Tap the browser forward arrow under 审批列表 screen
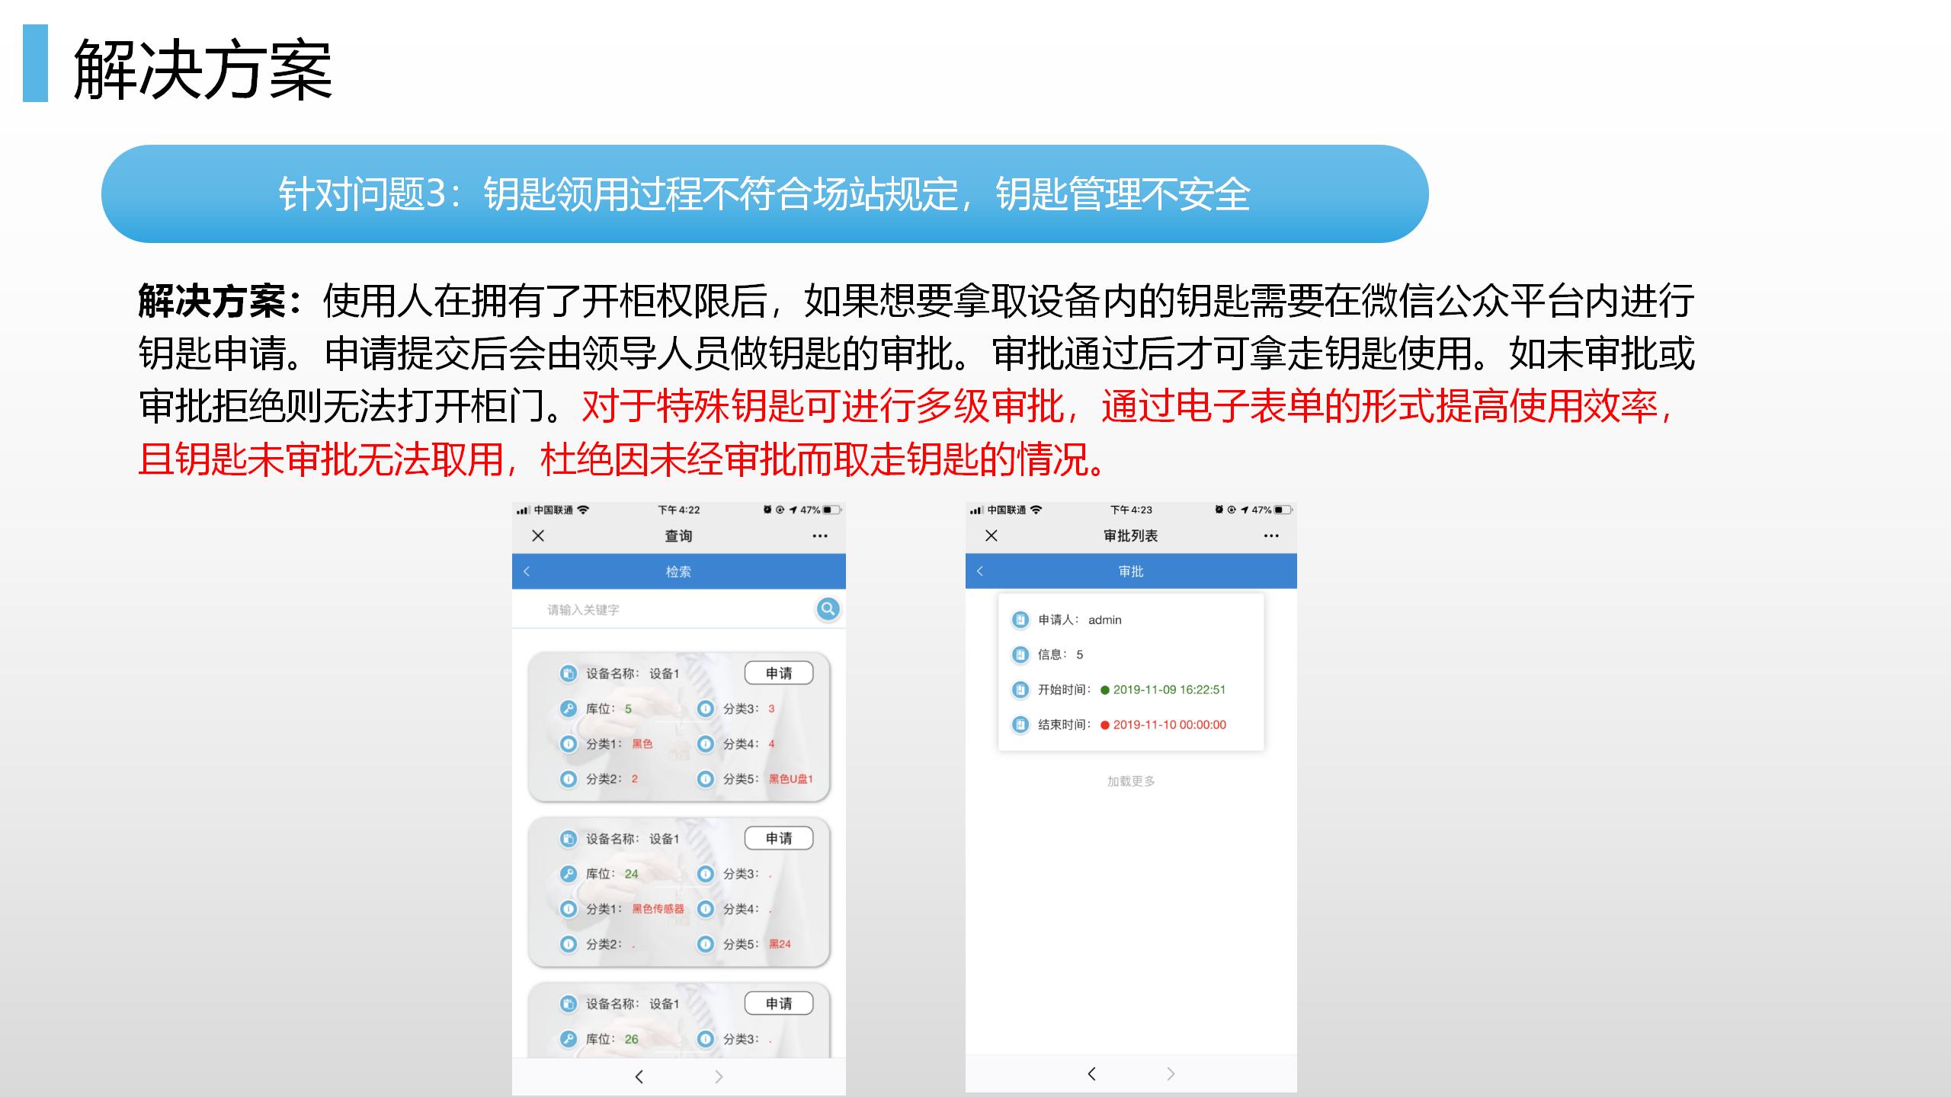Image resolution: width=1951 pixels, height=1097 pixels. coord(1171,1074)
